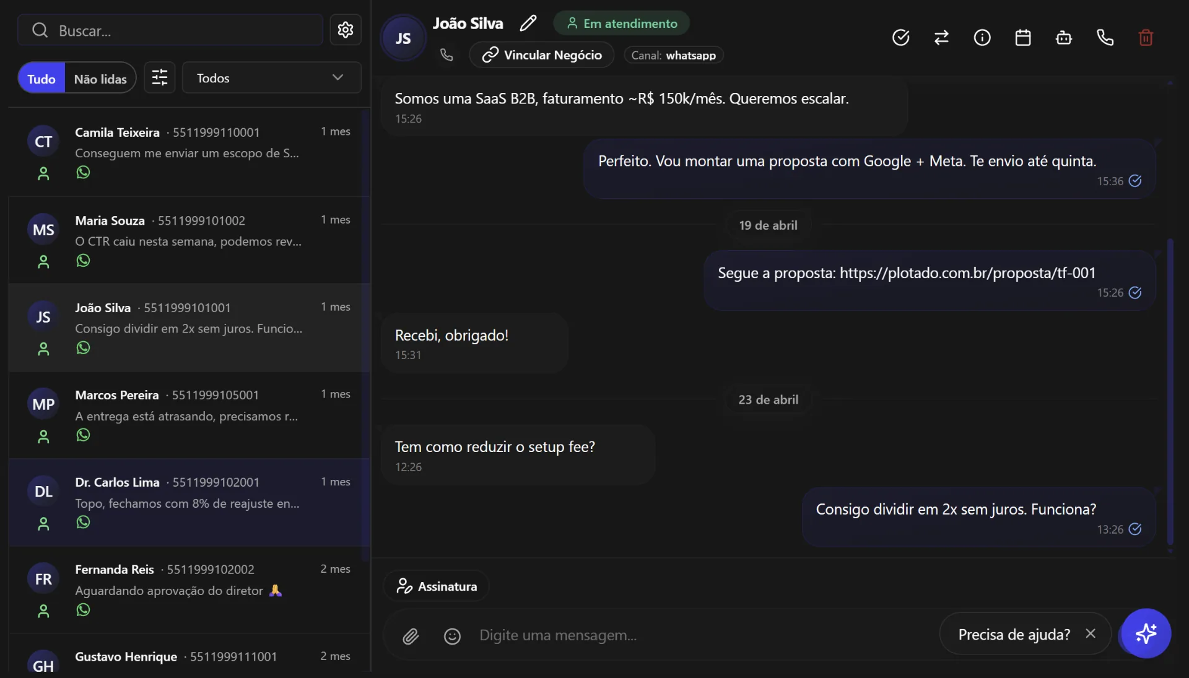Toggle the Assinatura button

(x=437, y=586)
